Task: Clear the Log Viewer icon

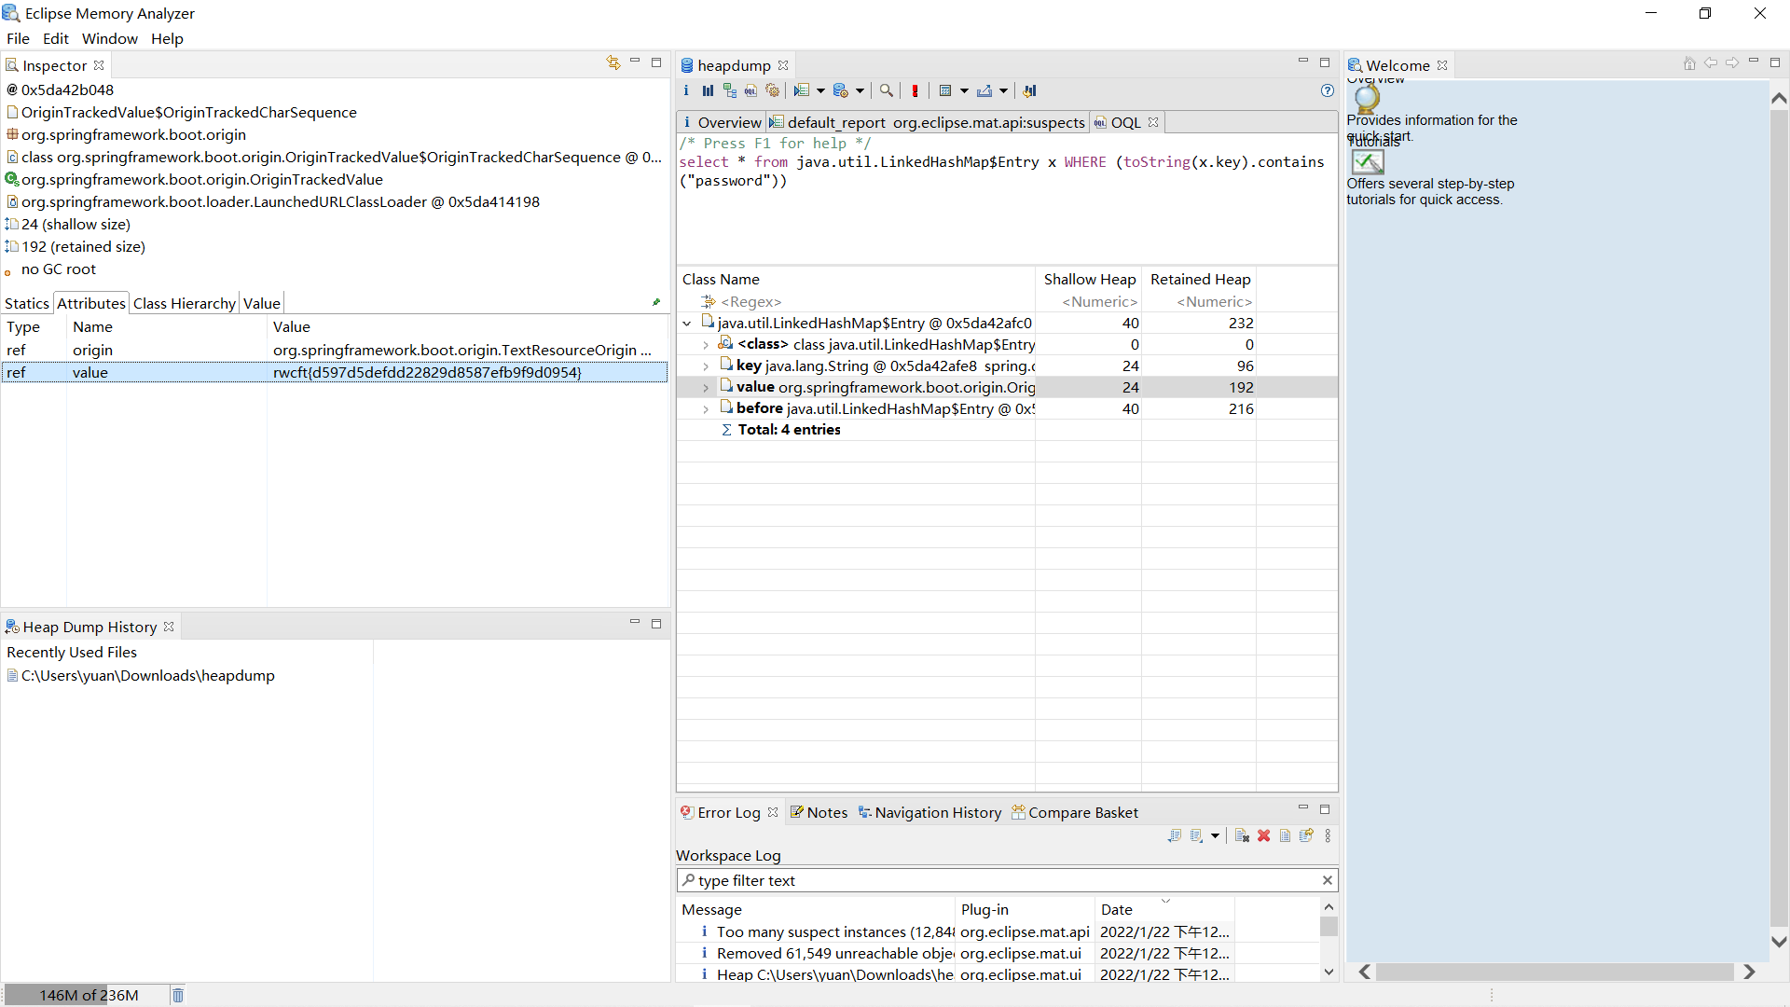Action: [1242, 835]
